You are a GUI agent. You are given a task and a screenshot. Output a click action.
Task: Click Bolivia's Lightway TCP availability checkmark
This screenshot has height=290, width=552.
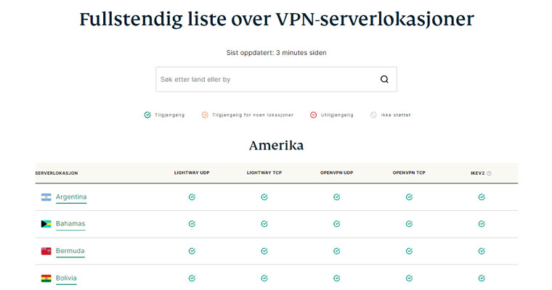click(264, 278)
